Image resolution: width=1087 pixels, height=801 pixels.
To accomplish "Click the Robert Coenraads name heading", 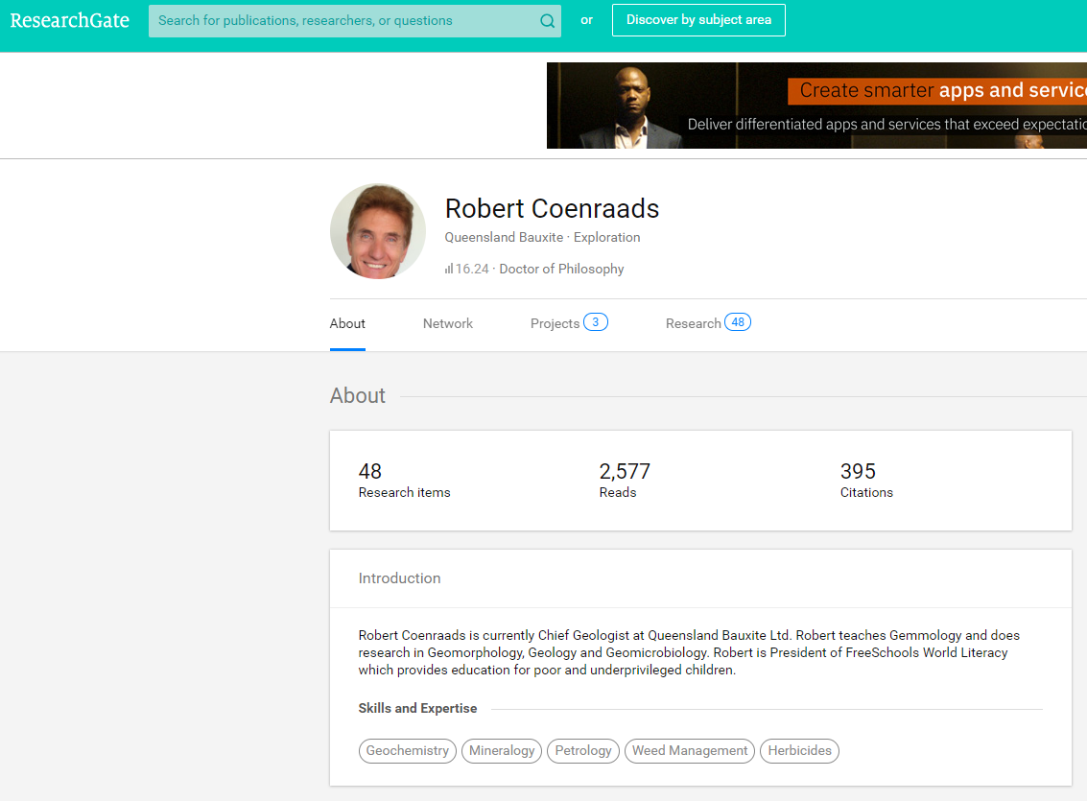I will point(552,208).
